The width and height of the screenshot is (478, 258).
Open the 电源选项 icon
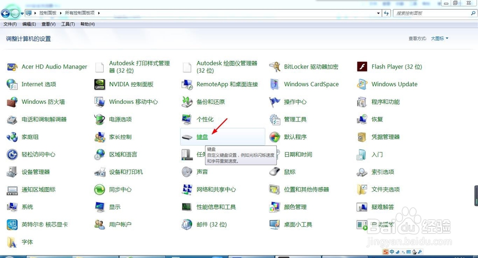100,119
